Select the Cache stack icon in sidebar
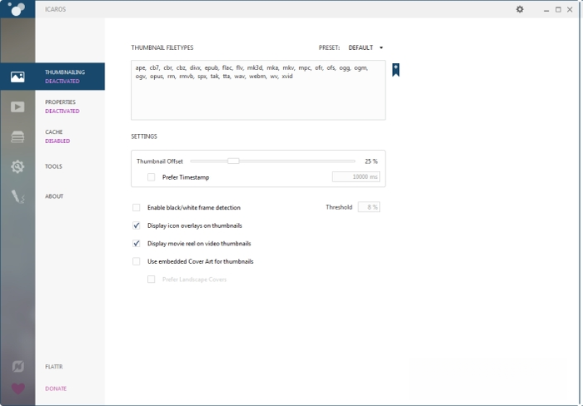Viewport: 583px width, 406px height. (17, 136)
